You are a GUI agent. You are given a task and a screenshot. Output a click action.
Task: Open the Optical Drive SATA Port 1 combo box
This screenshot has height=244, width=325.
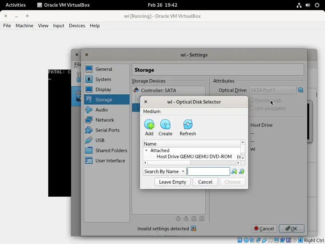click(x=273, y=90)
